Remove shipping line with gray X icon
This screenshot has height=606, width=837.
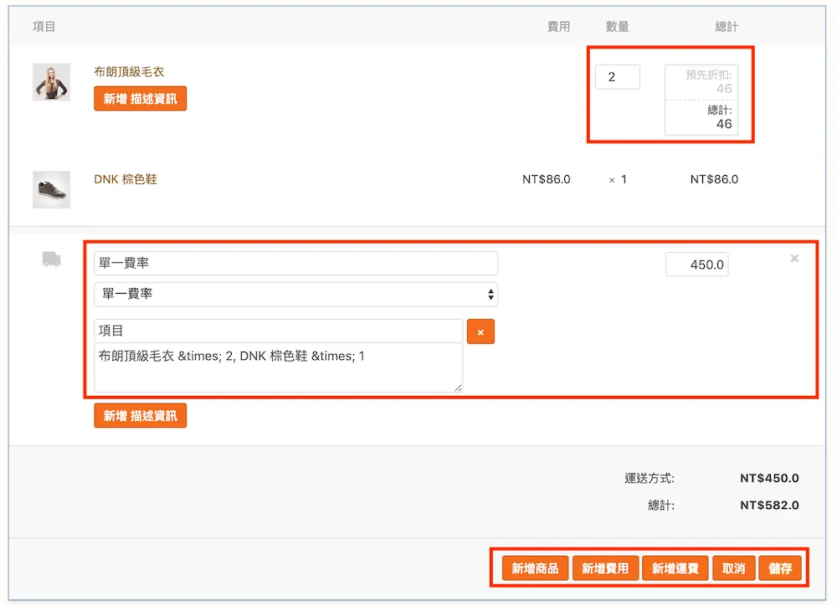(794, 259)
